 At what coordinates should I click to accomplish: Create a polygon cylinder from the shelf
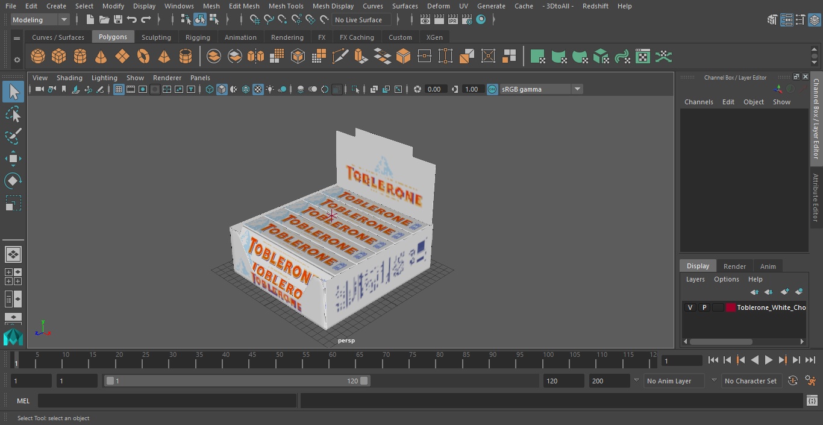(80, 57)
